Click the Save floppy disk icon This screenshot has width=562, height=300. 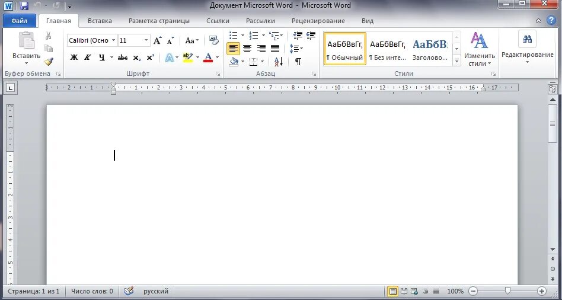tap(24, 6)
